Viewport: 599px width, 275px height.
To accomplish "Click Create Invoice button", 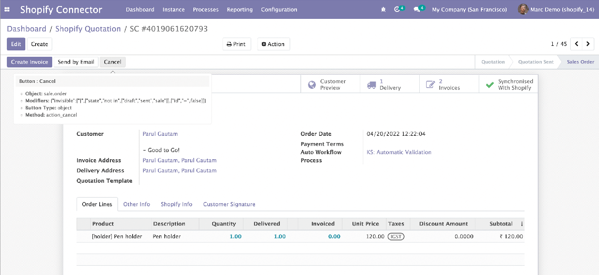I will (x=30, y=62).
